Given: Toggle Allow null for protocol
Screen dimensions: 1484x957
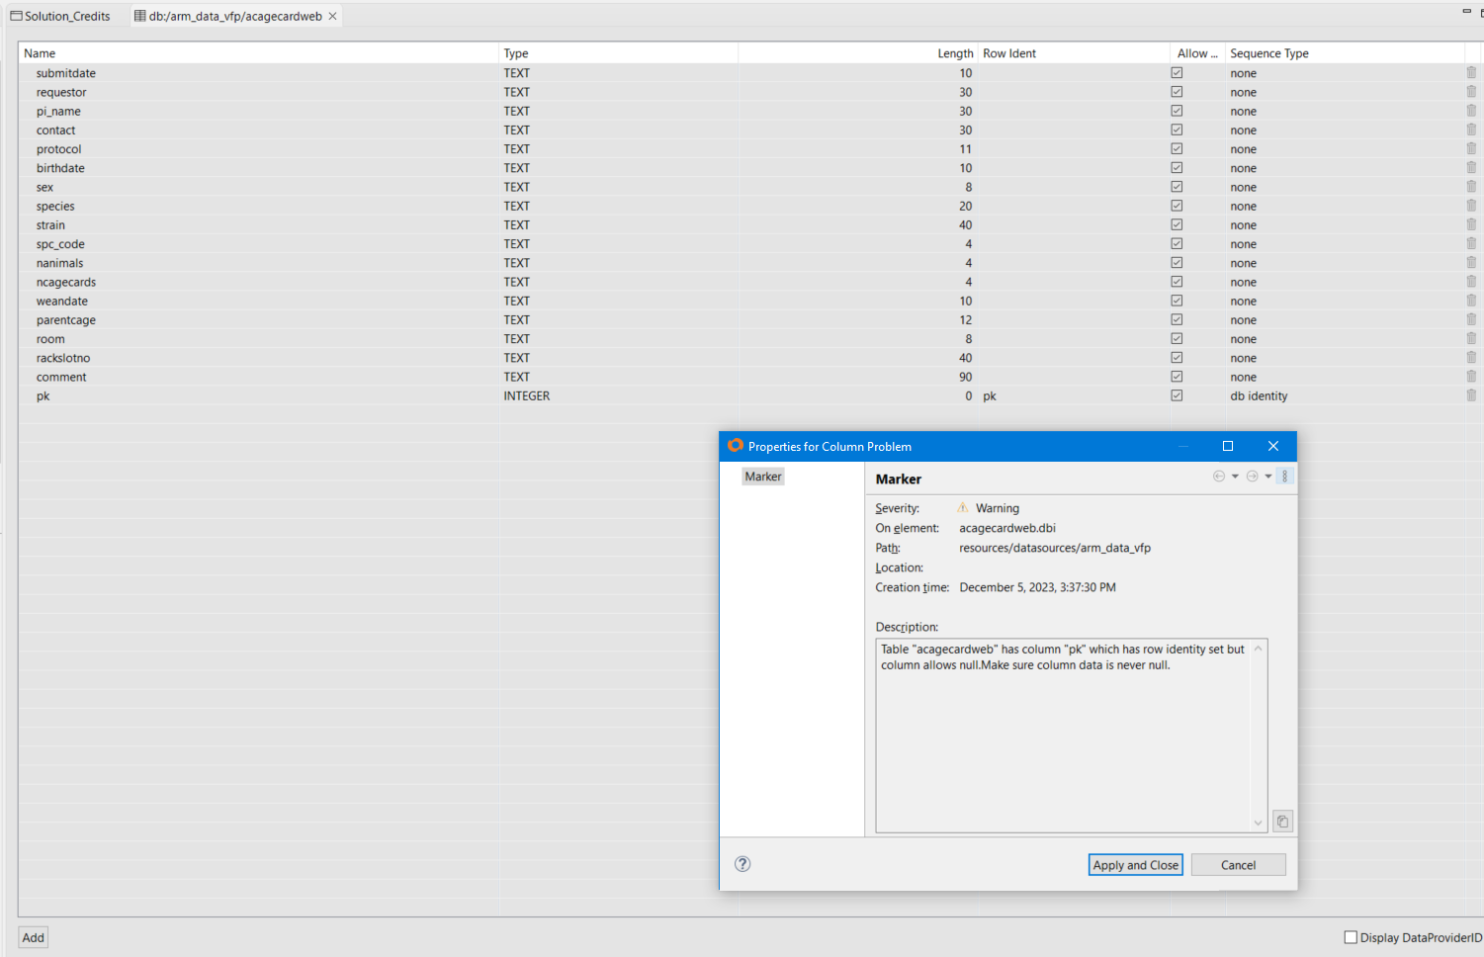Looking at the screenshot, I should [x=1177, y=149].
